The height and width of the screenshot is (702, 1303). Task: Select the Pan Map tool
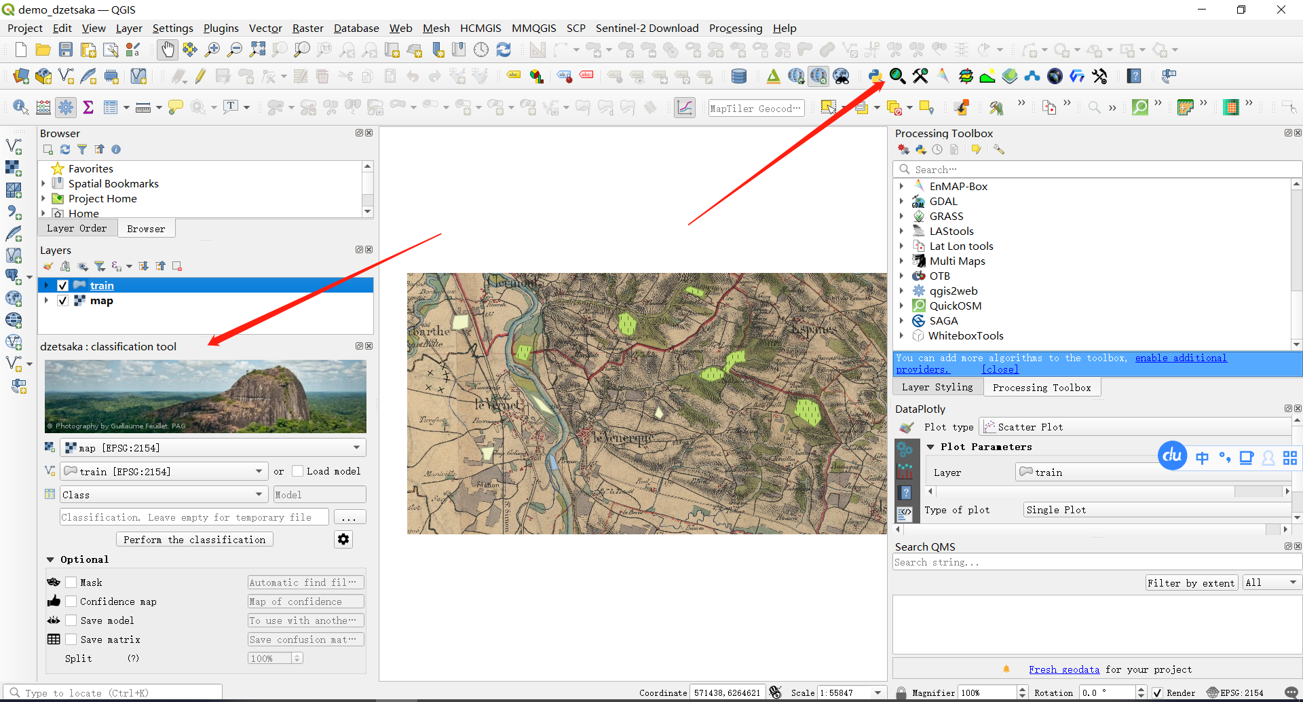(167, 49)
